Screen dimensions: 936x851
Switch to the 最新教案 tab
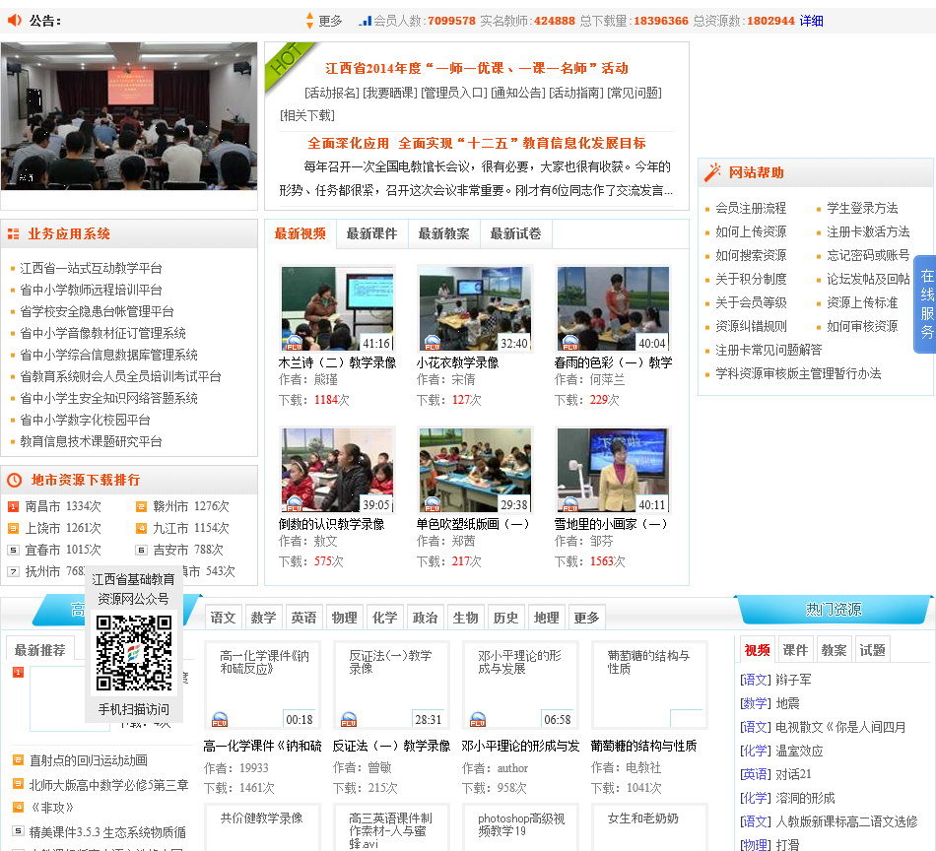(x=443, y=233)
